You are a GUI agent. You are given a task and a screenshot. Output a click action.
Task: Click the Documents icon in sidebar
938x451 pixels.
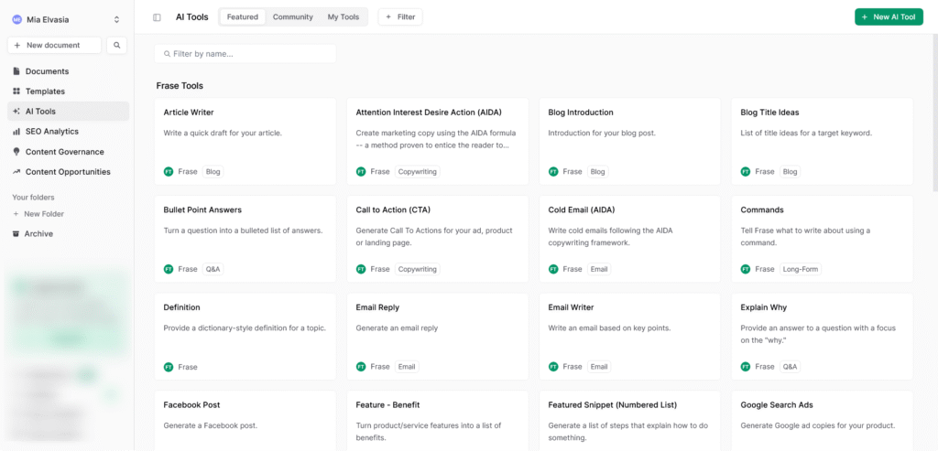16,71
